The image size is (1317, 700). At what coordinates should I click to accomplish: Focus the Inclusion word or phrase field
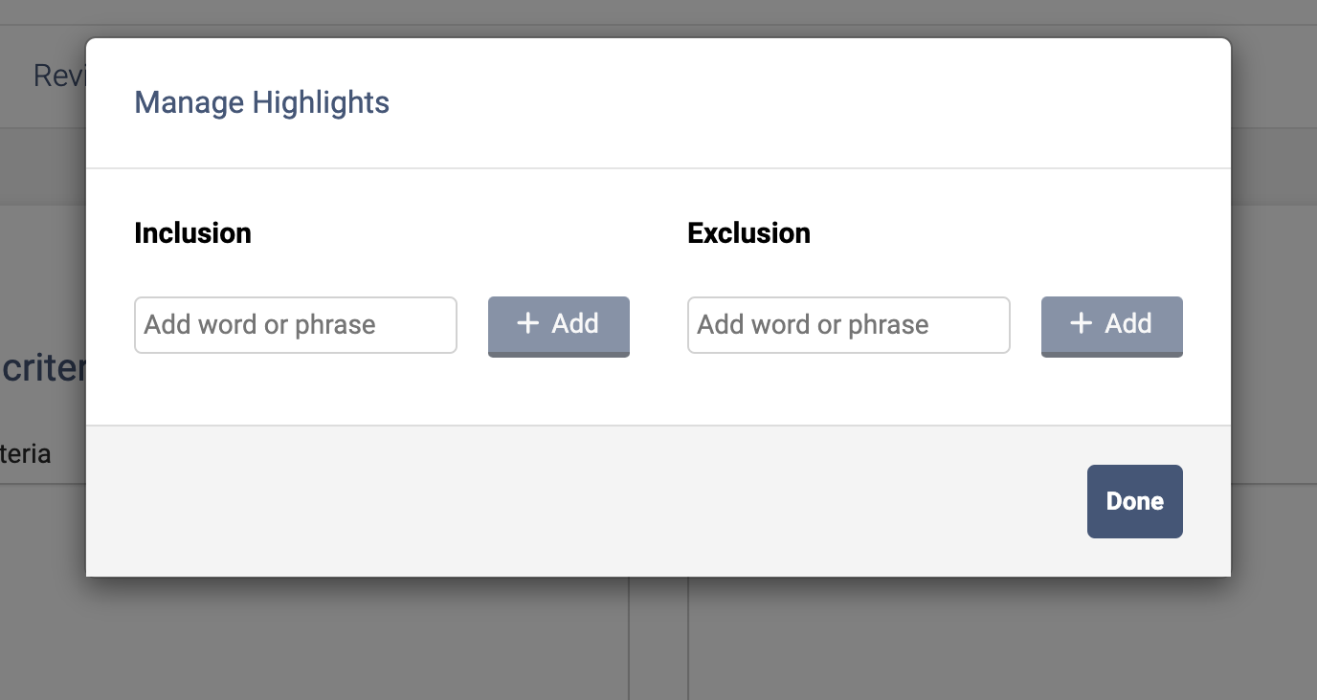296,325
